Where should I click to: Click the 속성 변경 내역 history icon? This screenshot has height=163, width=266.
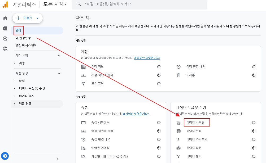tap(83, 139)
